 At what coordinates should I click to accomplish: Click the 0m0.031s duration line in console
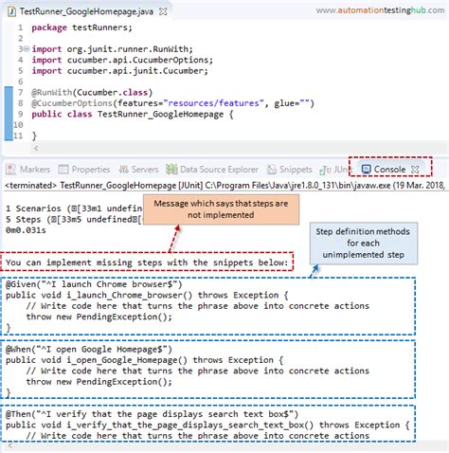26,230
